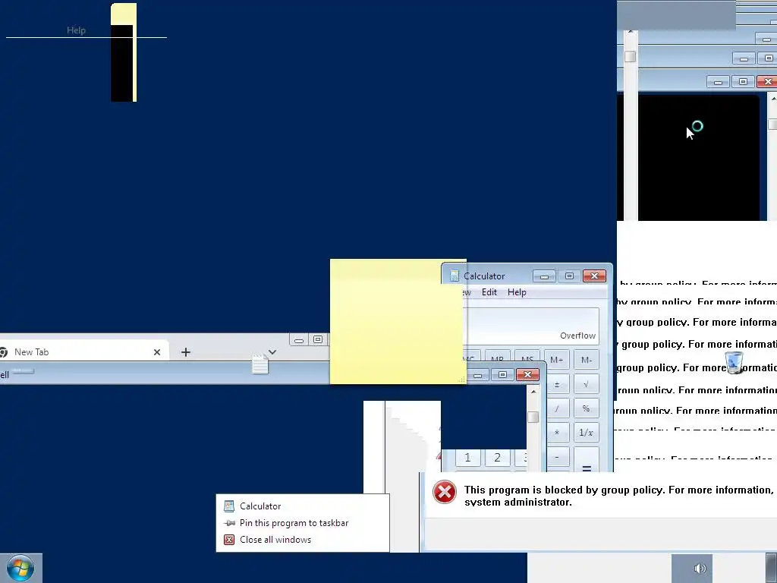Click the minus - key in Calculator

pyautogui.click(x=557, y=456)
